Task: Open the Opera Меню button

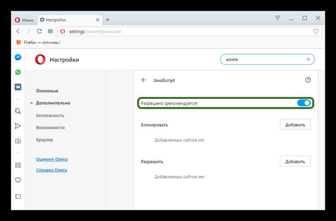Action: click(x=24, y=20)
